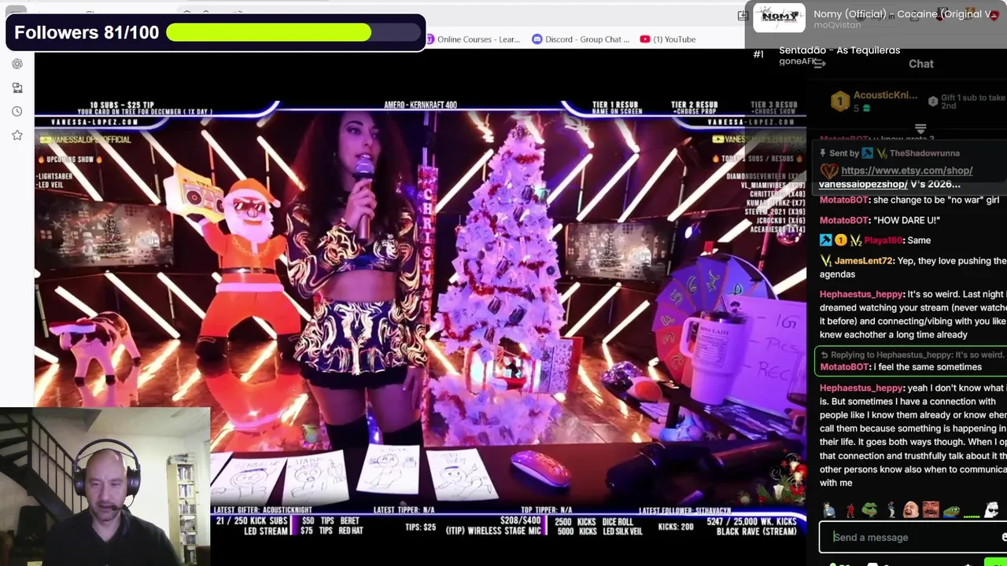Click the Followers 81/100 progress bar
Viewport: 1007px width, 566px height.
pyautogui.click(x=293, y=32)
